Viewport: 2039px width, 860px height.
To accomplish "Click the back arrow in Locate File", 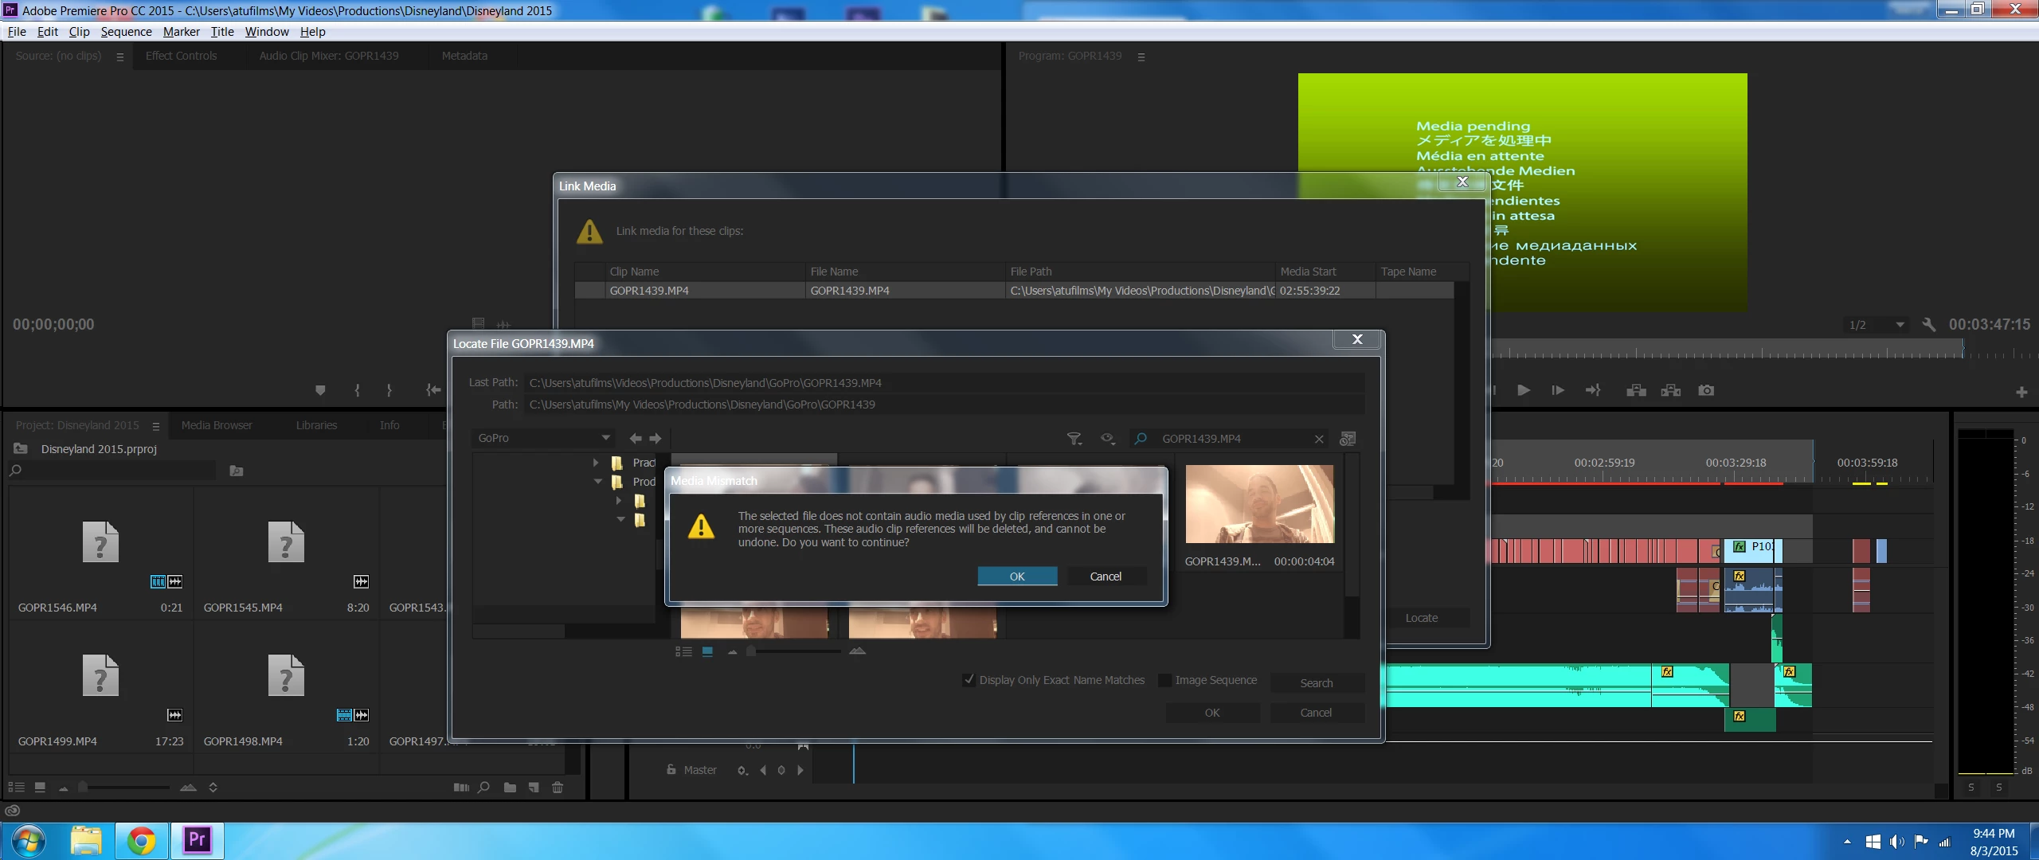I will coord(635,438).
